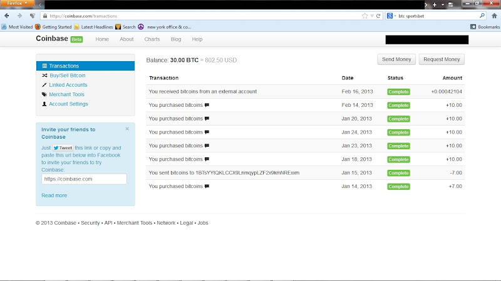
Task: Open Merchant Tools in sidebar
Action: pyautogui.click(x=66, y=94)
